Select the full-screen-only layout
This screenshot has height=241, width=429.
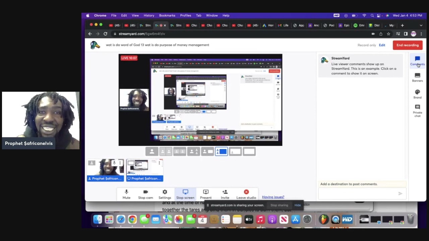(x=249, y=152)
